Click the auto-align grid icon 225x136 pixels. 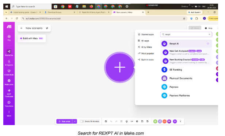pos(121,121)
